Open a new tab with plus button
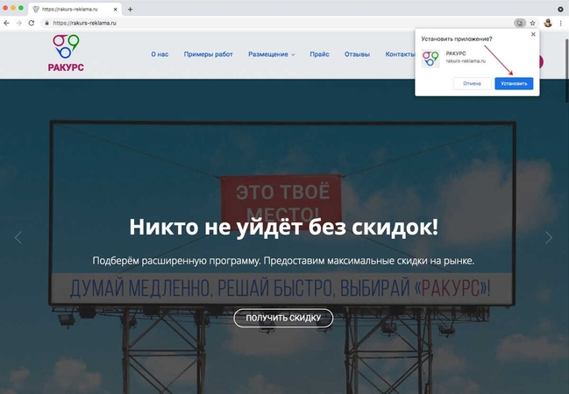 (131, 10)
